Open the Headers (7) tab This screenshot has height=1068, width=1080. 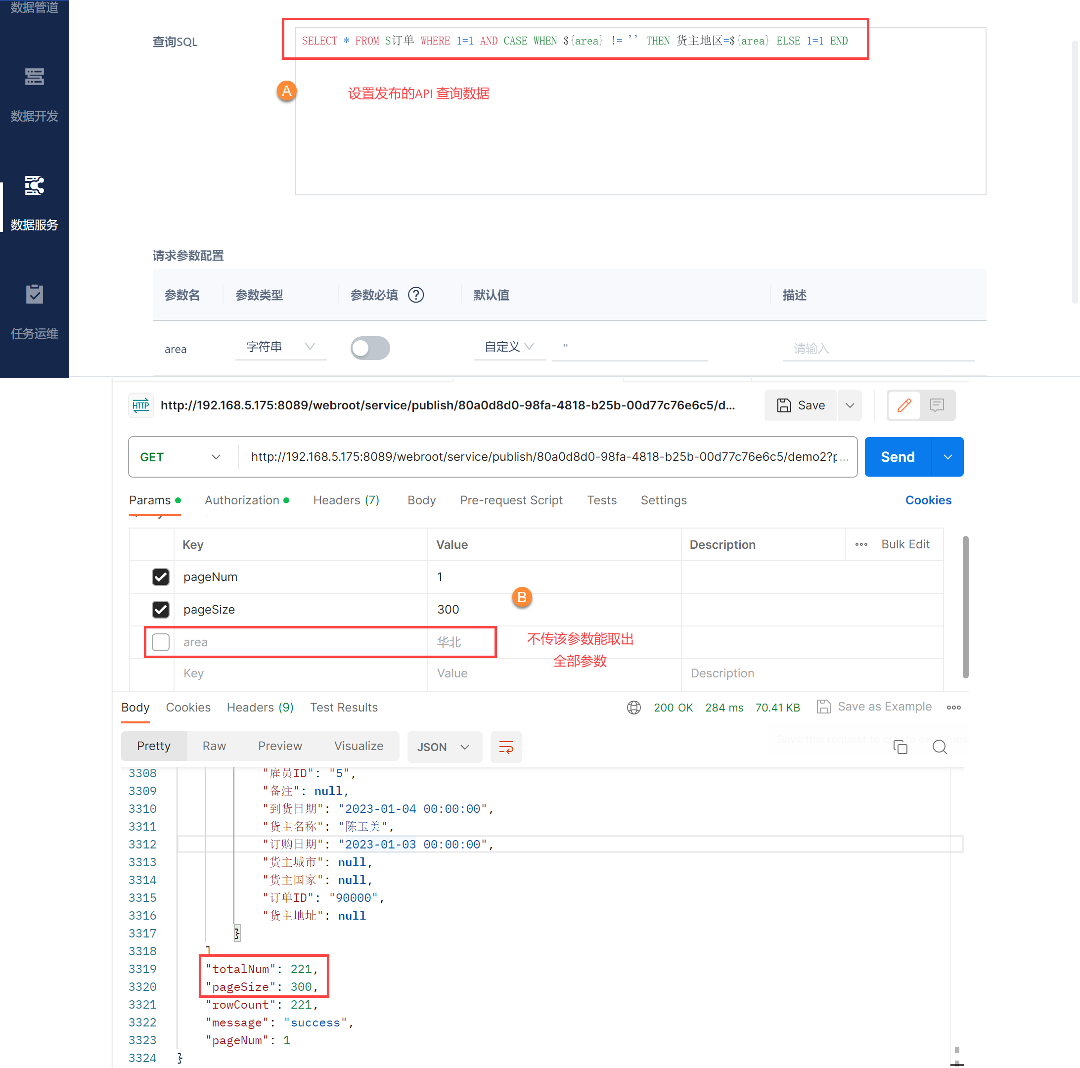(346, 500)
